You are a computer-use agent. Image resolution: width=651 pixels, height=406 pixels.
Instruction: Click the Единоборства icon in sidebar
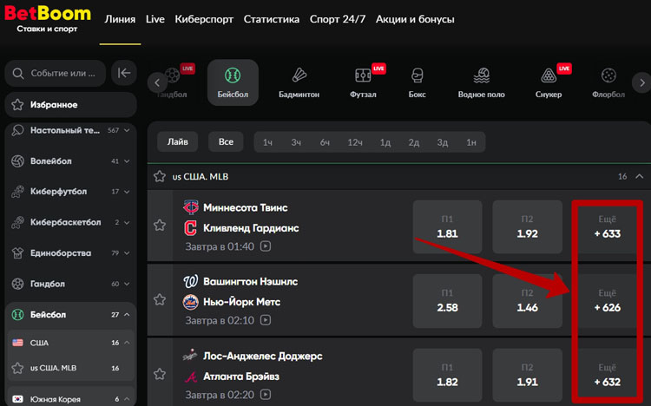coord(17,252)
